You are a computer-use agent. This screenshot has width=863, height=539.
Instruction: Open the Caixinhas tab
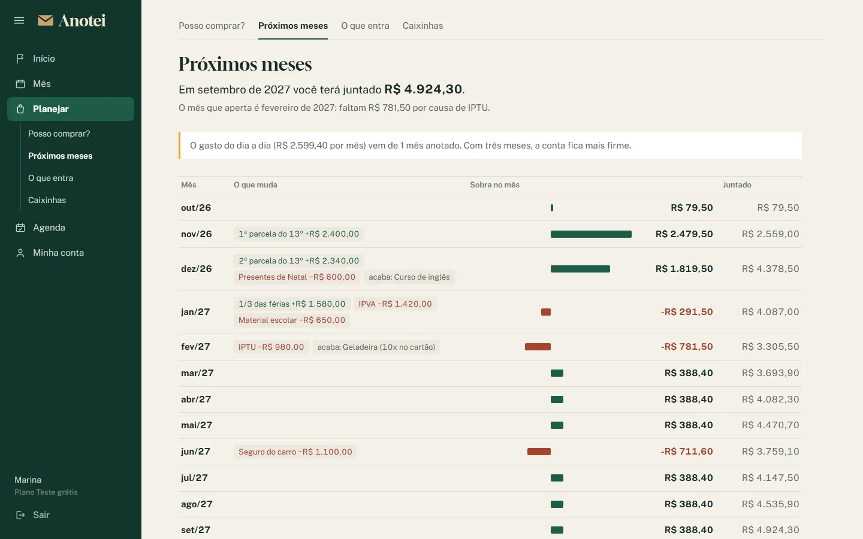click(423, 26)
